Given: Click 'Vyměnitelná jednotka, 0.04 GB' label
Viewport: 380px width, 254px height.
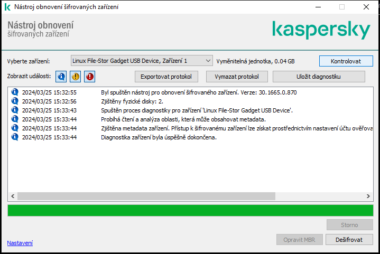Looking at the screenshot, I should 255,61.
